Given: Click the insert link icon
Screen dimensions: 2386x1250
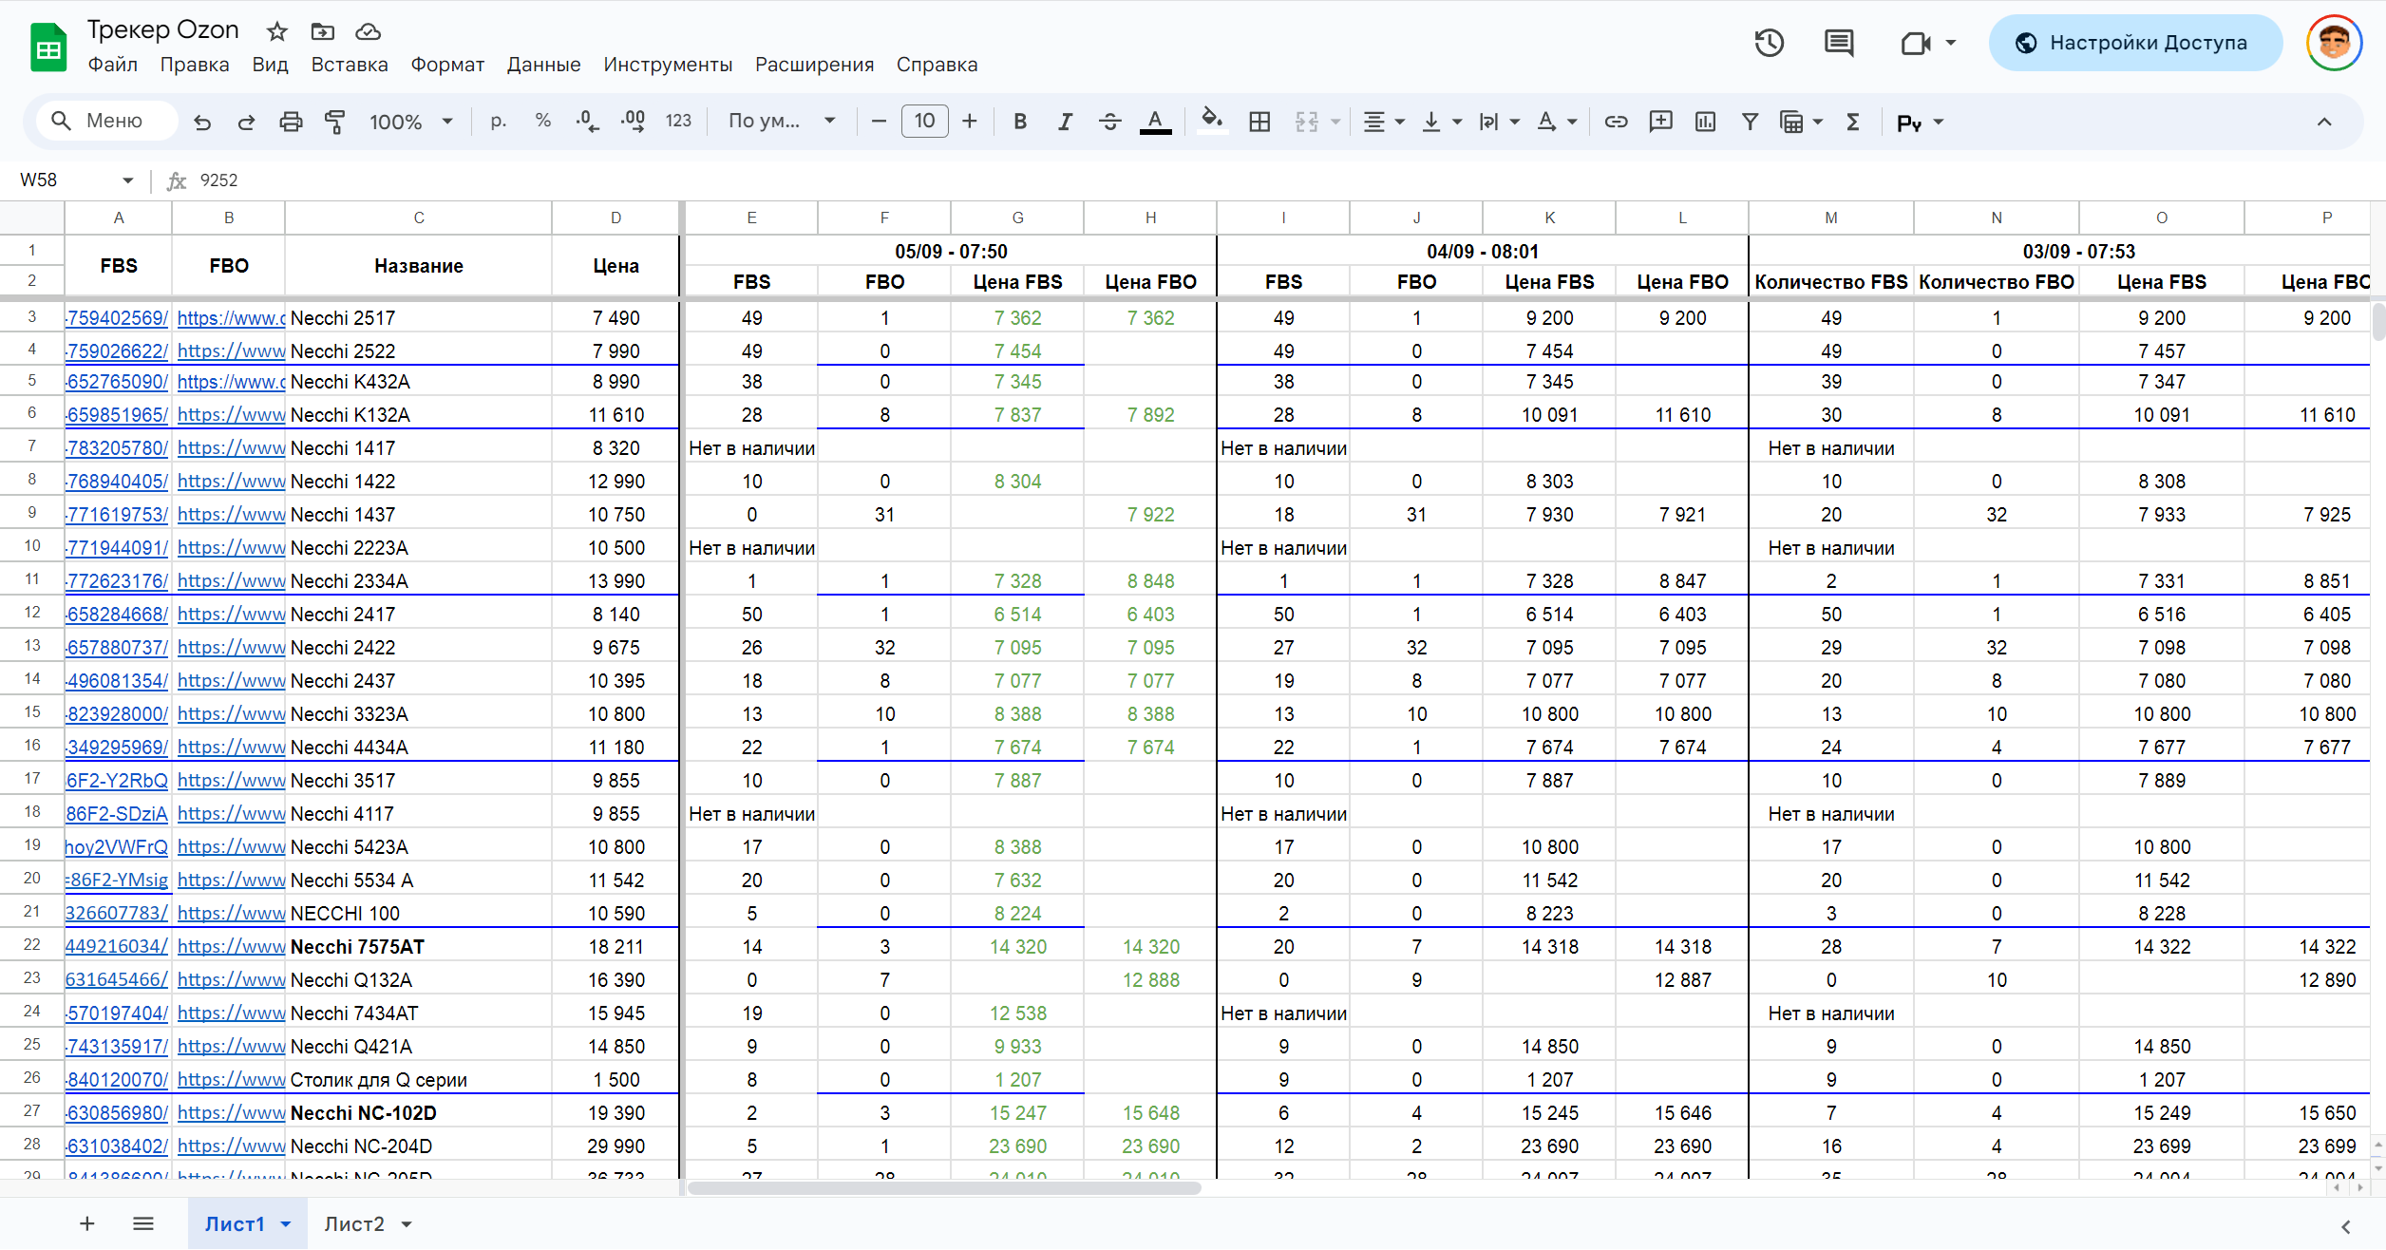Looking at the screenshot, I should pyautogui.click(x=1616, y=122).
